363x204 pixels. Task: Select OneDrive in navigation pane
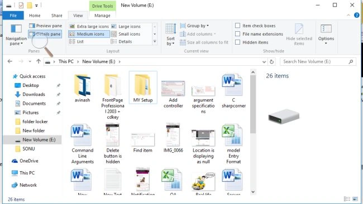[x=25, y=161]
